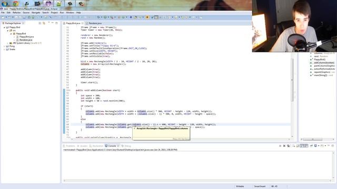The width and height of the screenshot is (337, 189).
Task: Click Remove All Terminated Launches in Console
Action: tap(288, 146)
